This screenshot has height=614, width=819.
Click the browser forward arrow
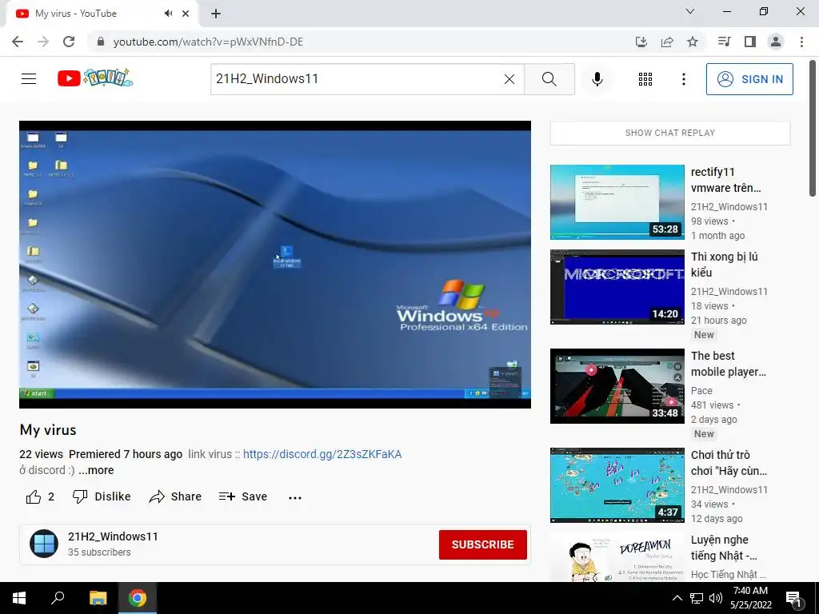43,42
